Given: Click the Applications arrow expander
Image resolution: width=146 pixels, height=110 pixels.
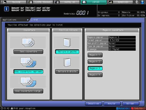Looking at the screenshot, I should 28,20.
